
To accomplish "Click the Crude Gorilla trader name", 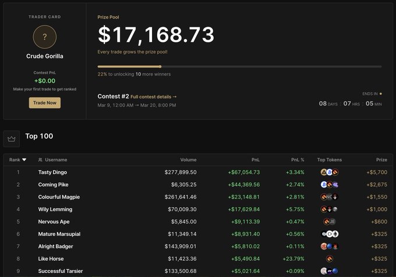I will click(x=45, y=56).
